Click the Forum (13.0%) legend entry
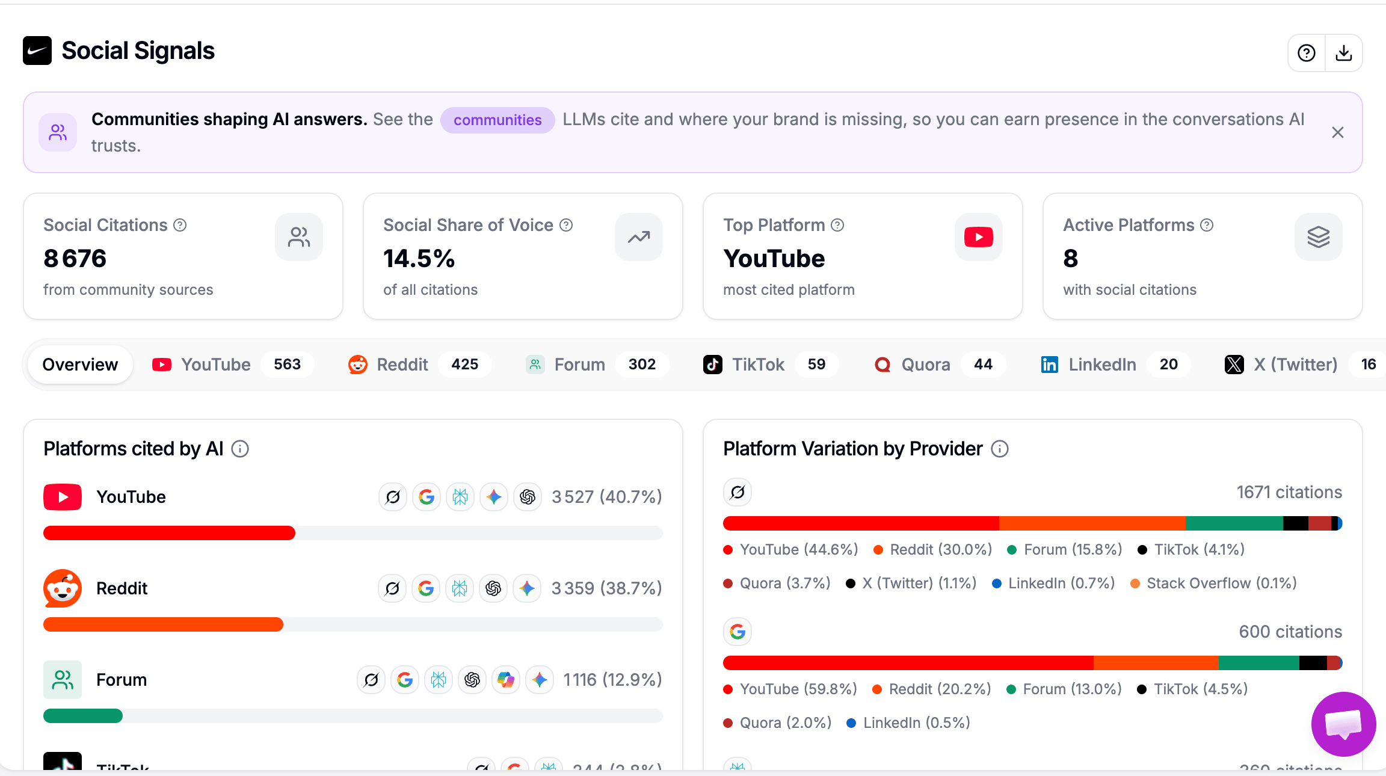Viewport: 1386px width, 776px height. tap(1064, 689)
